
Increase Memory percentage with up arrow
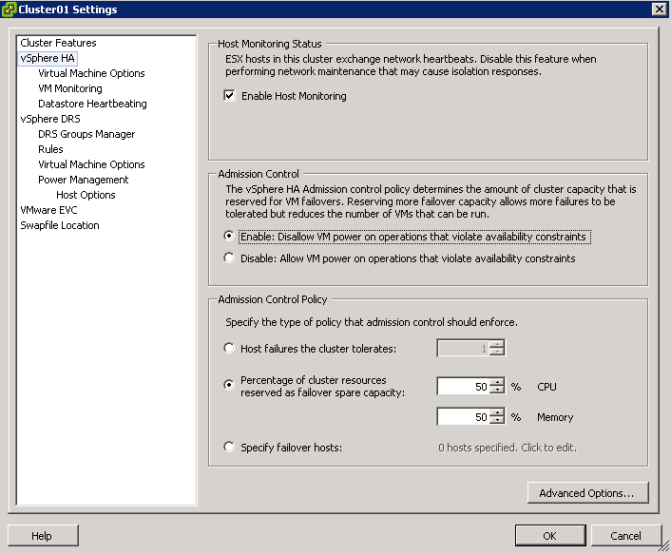[x=497, y=412]
